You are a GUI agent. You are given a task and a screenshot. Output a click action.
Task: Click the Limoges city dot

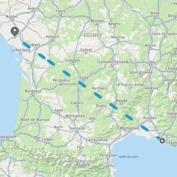tap(73, 63)
